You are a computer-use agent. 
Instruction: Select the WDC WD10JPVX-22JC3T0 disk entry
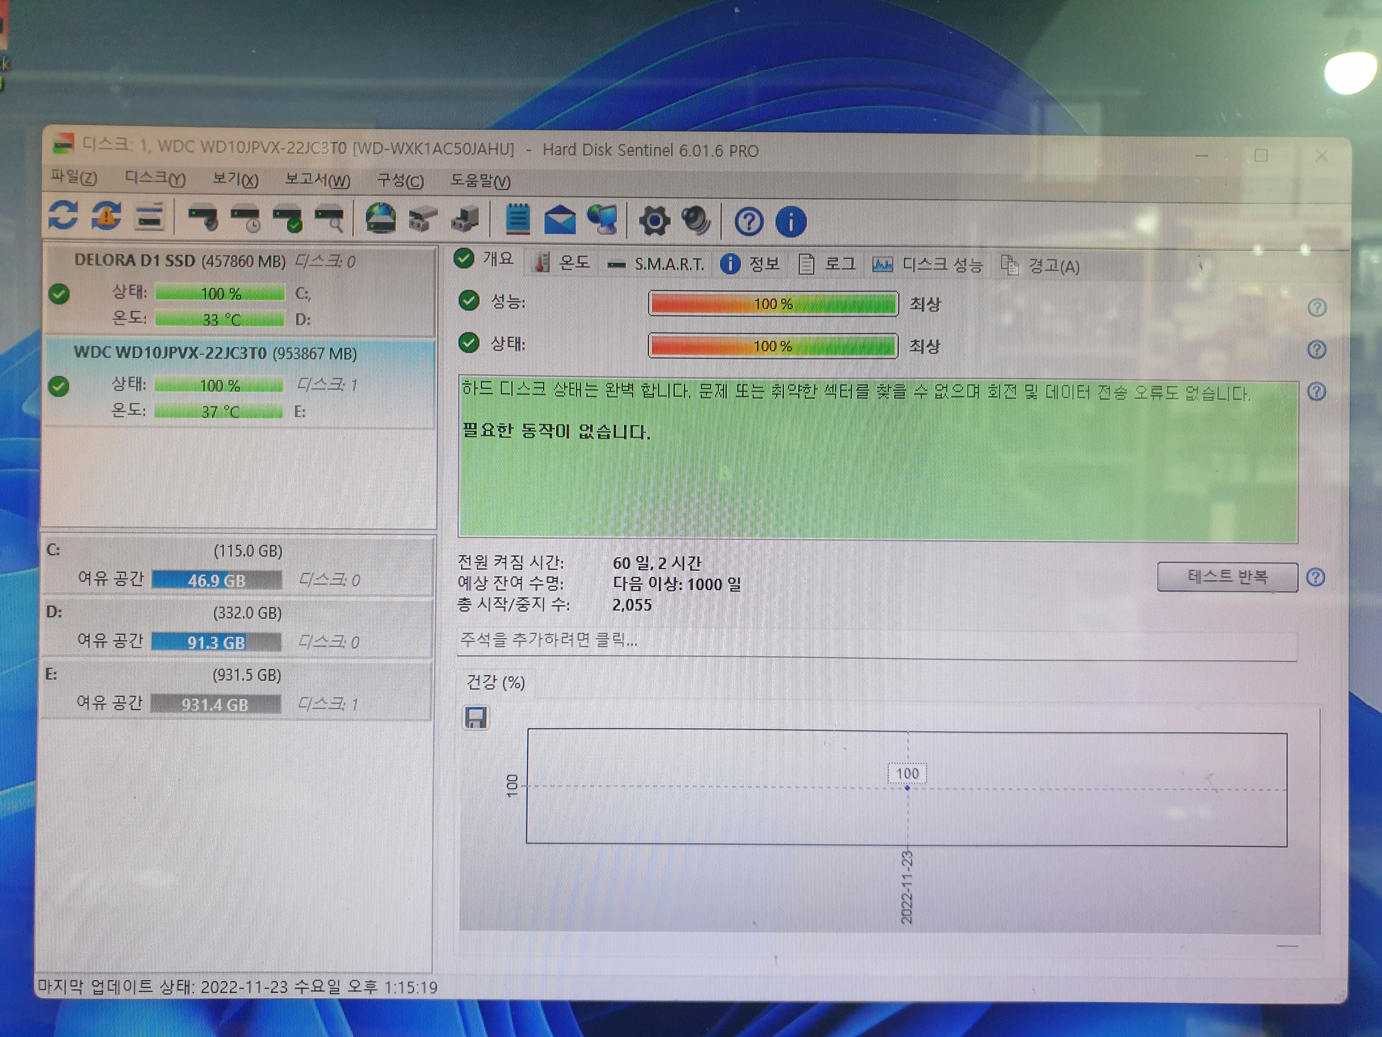coord(239,383)
